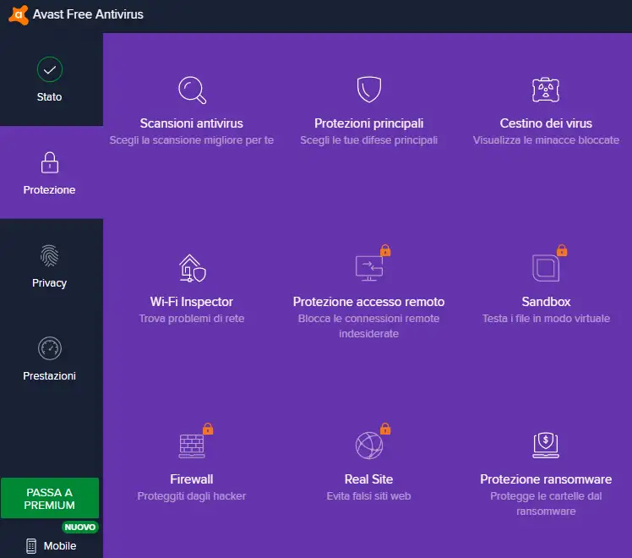Viewport: 632px width, 558px height.
Task: Open the Cestino dei virus chest icon
Action: (546, 90)
